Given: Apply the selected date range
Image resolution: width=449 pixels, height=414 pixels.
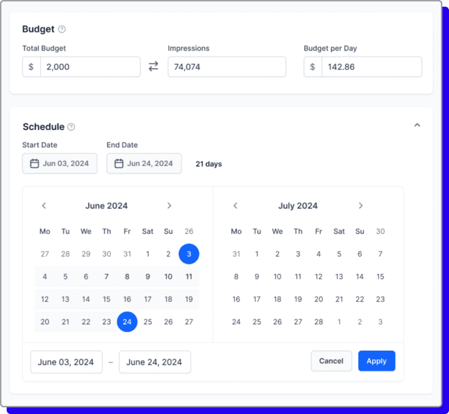Looking at the screenshot, I should coord(376,361).
